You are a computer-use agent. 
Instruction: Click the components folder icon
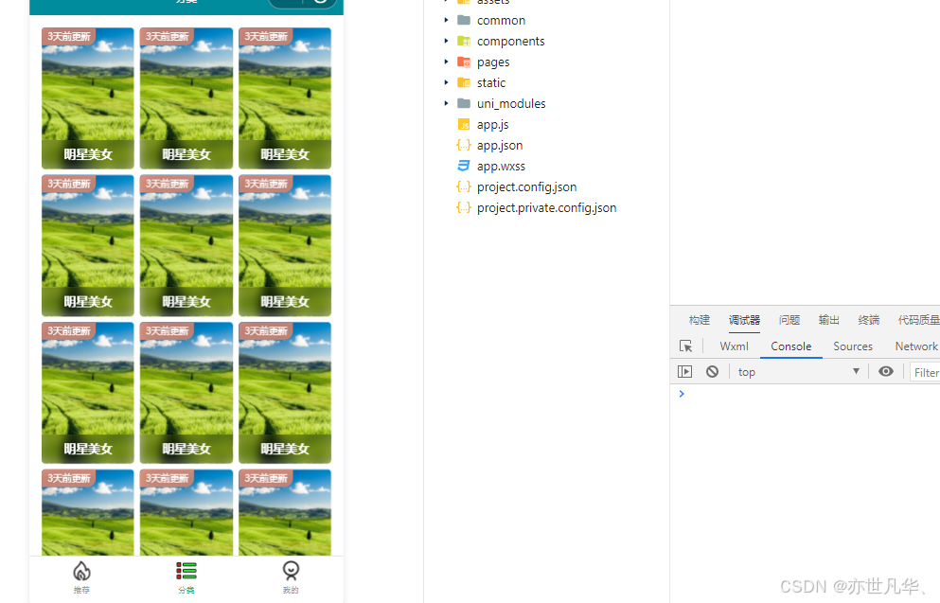point(464,41)
